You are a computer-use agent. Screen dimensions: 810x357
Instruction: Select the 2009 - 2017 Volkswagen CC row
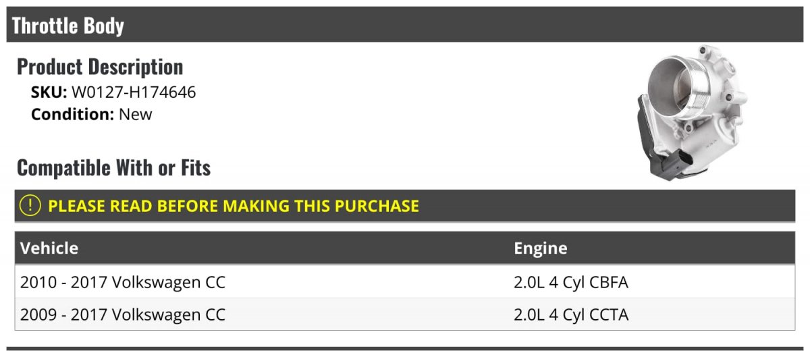click(x=405, y=314)
